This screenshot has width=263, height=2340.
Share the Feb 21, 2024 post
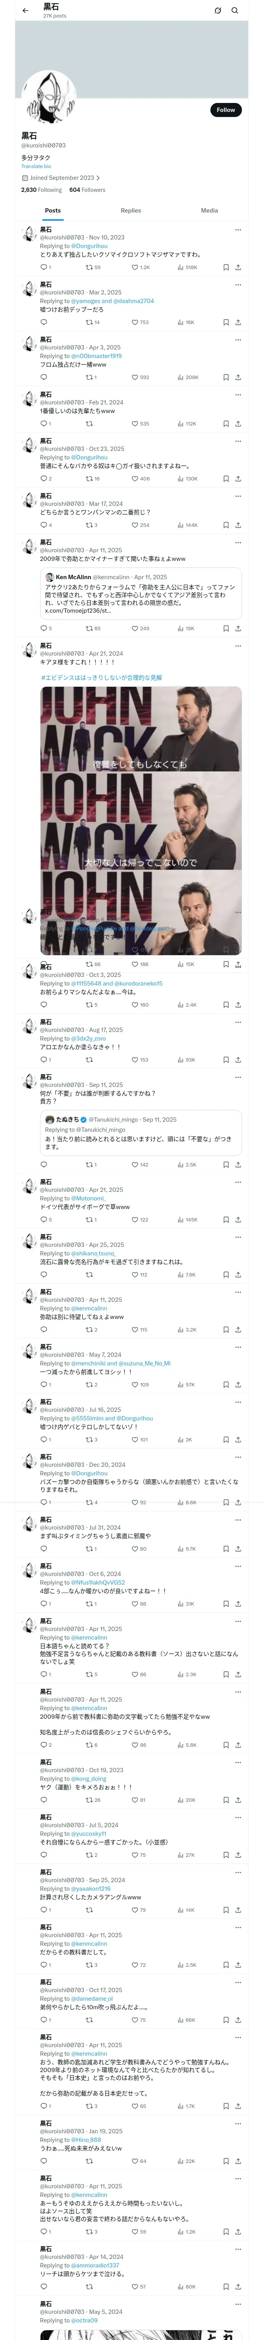tap(238, 423)
